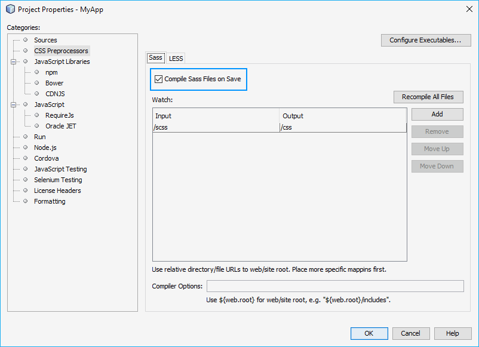Select the Sass tab
Screen dimensions: 479x347
155,58
